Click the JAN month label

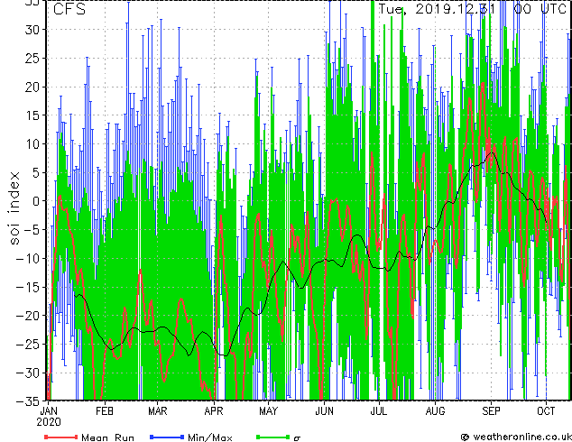pos(49,411)
